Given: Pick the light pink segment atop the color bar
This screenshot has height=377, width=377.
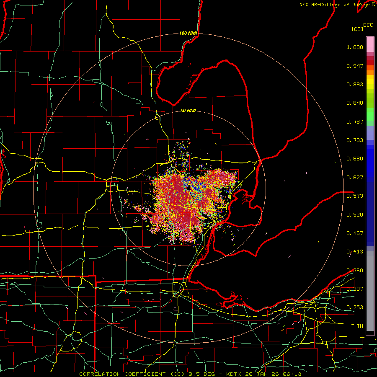Looking at the screenshot, I should point(370,44).
